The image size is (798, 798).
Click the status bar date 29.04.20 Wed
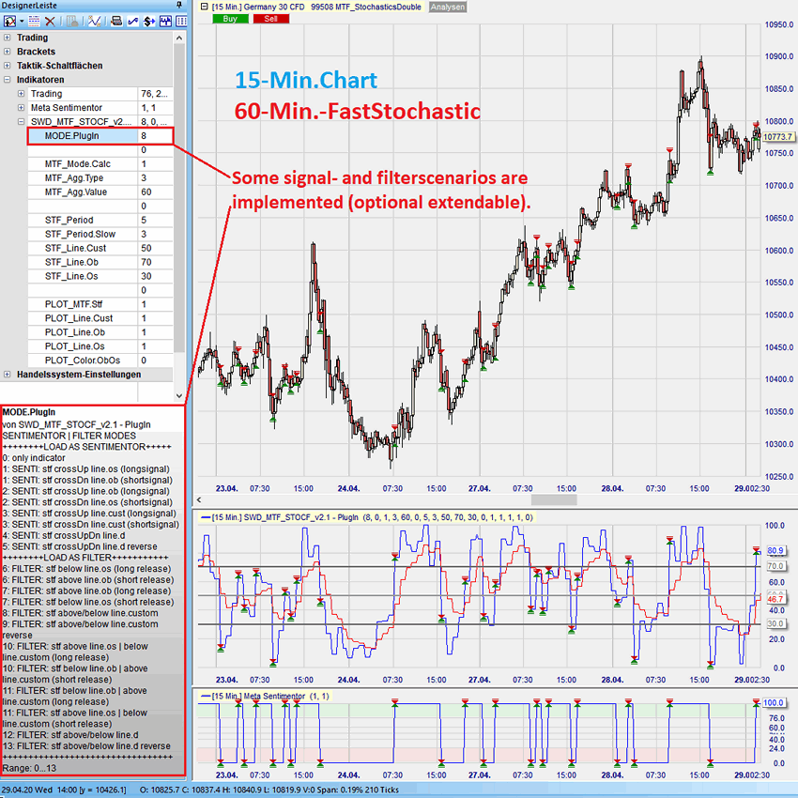pos(27,790)
